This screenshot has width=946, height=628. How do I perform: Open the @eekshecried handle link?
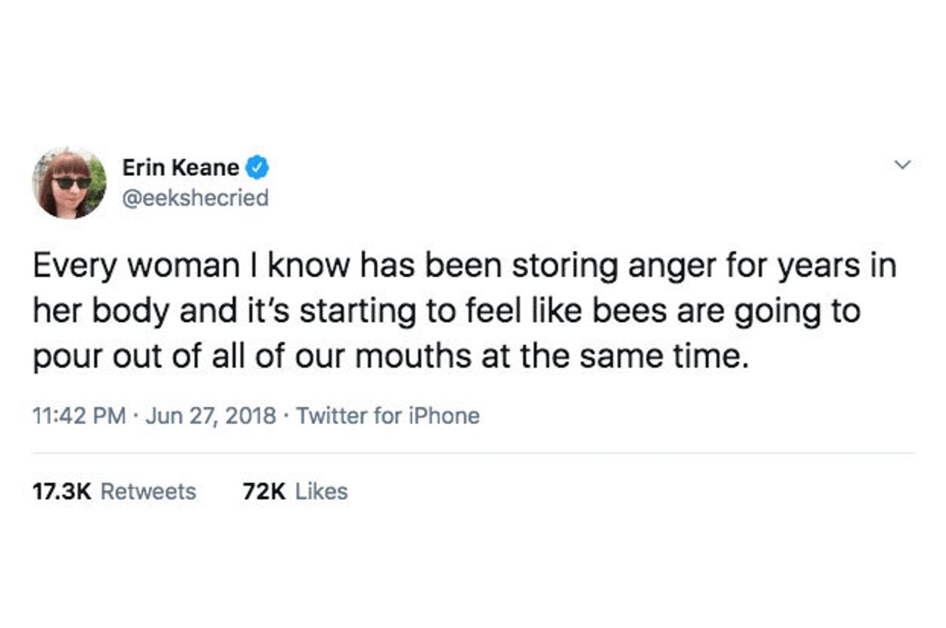point(194,198)
